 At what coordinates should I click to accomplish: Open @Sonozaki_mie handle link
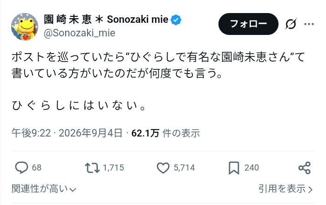[x=80, y=33]
